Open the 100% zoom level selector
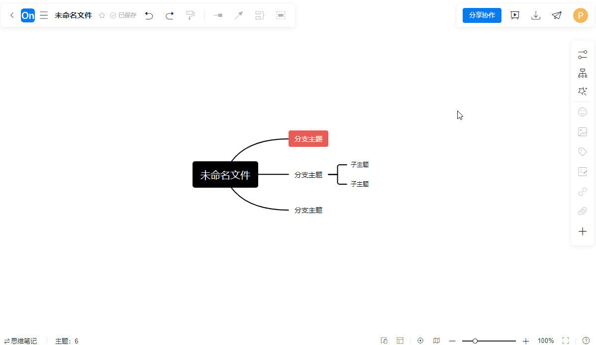 click(545, 341)
